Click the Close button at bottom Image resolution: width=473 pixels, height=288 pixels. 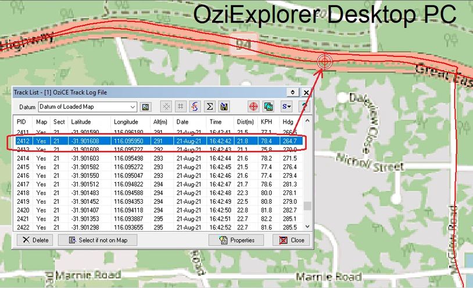(291, 240)
